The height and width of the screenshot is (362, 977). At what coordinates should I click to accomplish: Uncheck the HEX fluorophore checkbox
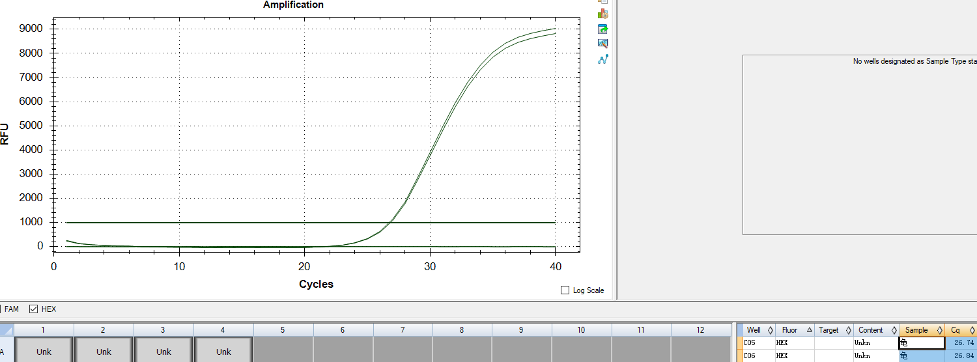pos(34,309)
